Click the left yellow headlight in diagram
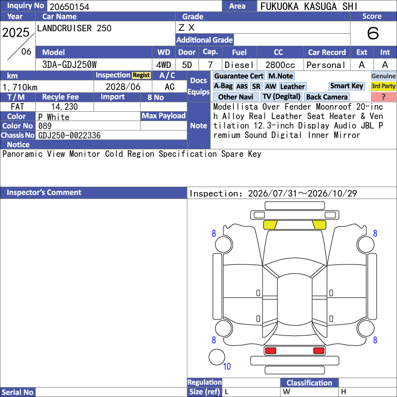Image resolution: width=397 pixels, height=397 pixels. pyautogui.click(x=270, y=225)
